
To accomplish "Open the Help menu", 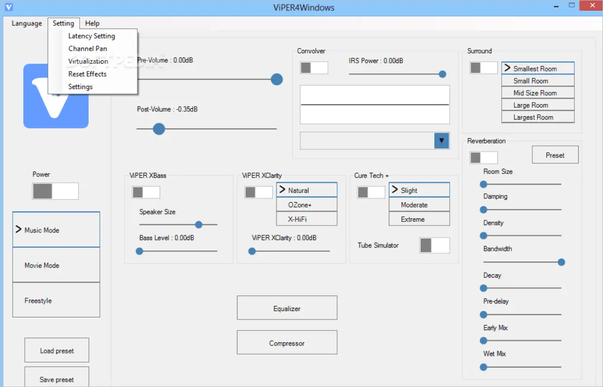I will click(x=92, y=23).
